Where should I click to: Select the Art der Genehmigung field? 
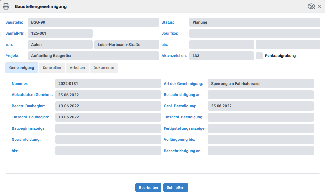point(260,83)
